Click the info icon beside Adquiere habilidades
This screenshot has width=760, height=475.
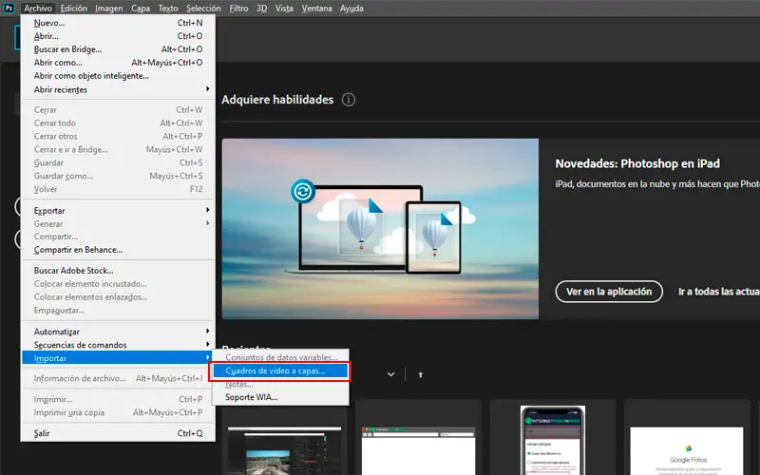click(349, 100)
